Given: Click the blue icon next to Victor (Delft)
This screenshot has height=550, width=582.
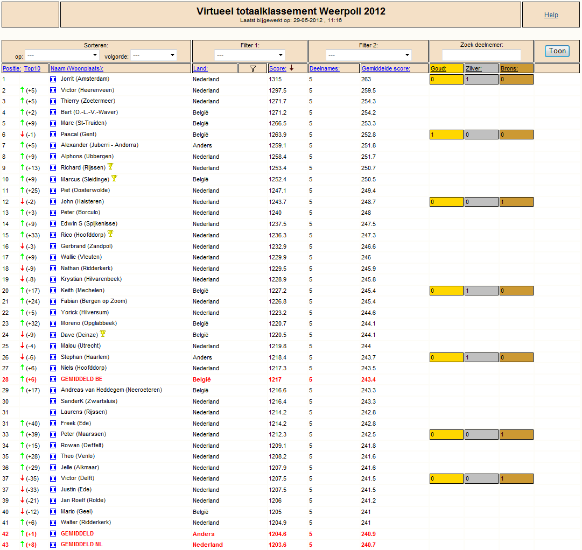Looking at the screenshot, I should pyautogui.click(x=53, y=478).
